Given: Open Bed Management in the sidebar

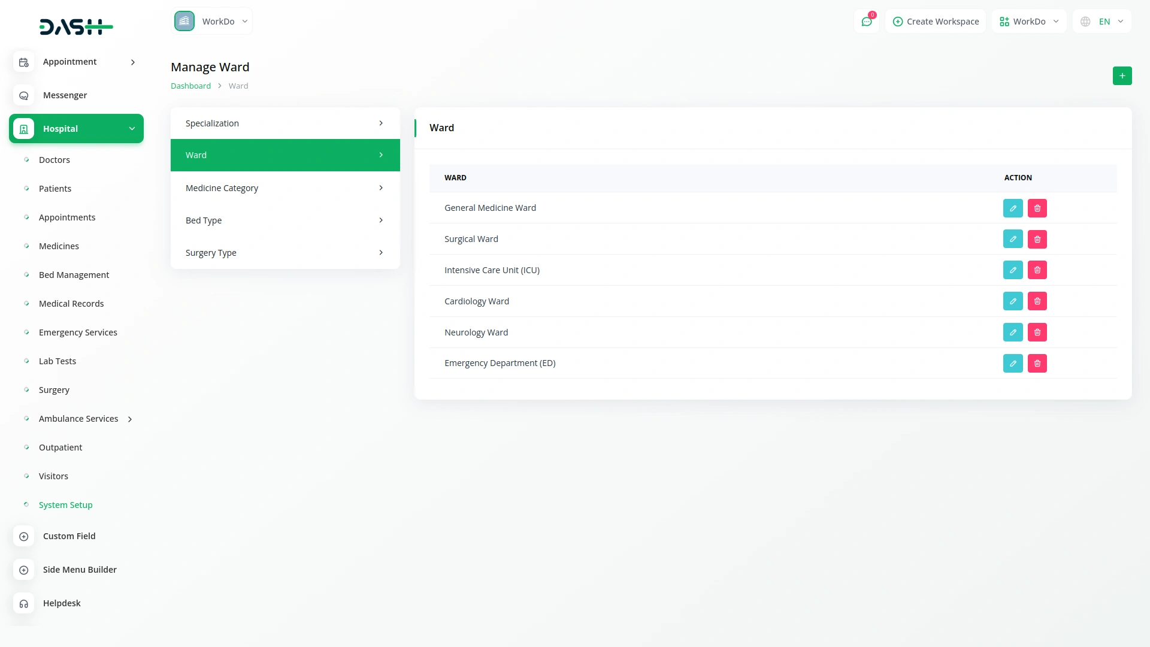Looking at the screenshot, I should [74, 275].
